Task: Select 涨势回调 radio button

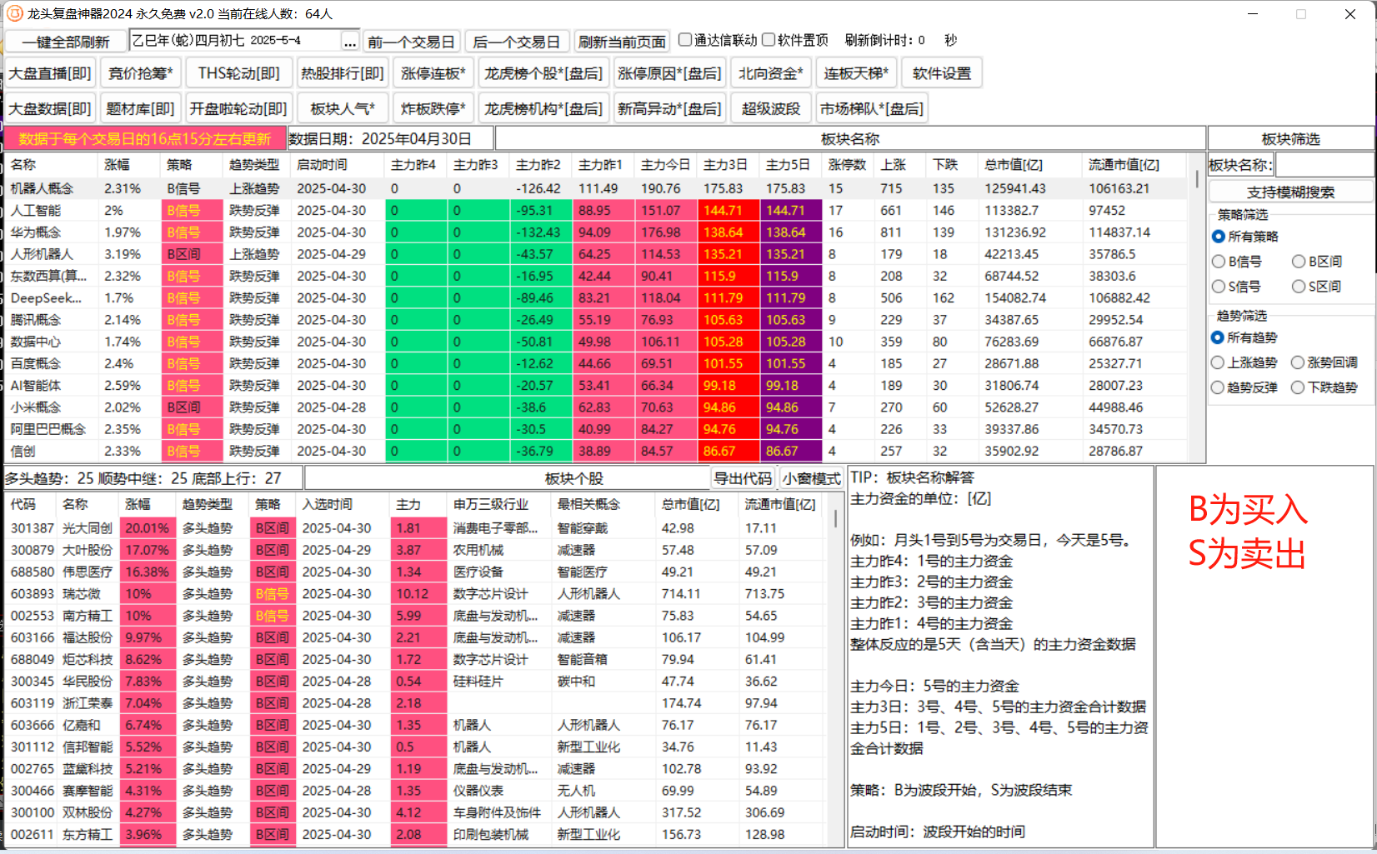Action: tap(1298, 362)
